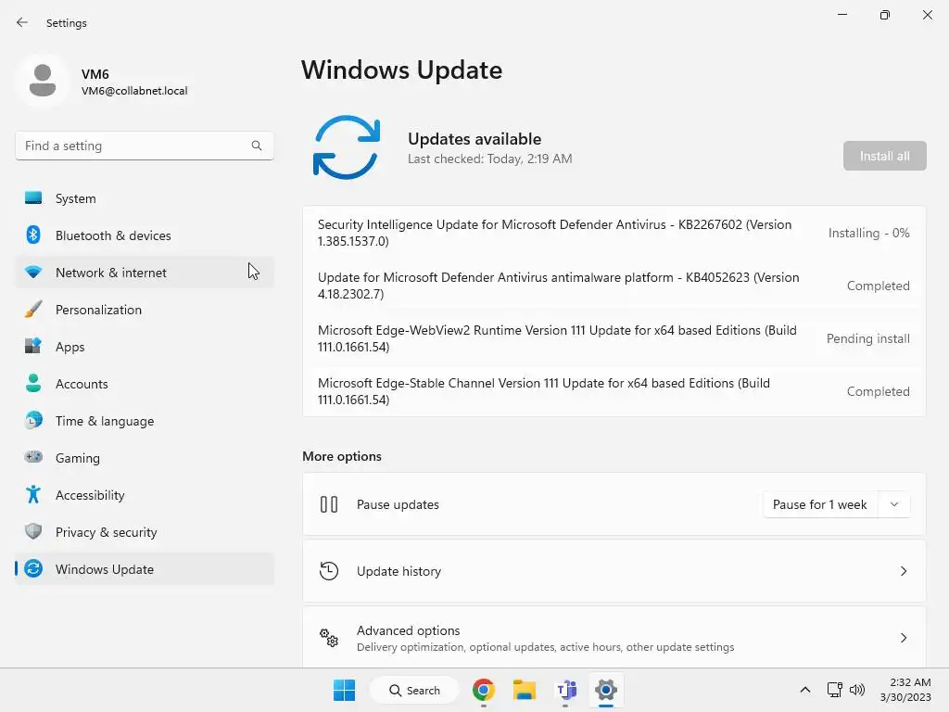Click the Update history label
Viewport: 949px width, 712px height.
coord(399,571)
